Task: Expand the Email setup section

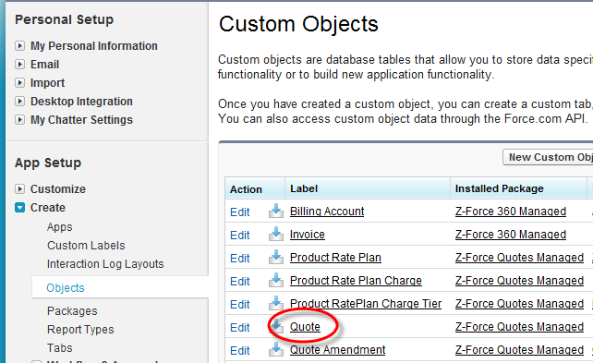Action: (x=19, y=65)
